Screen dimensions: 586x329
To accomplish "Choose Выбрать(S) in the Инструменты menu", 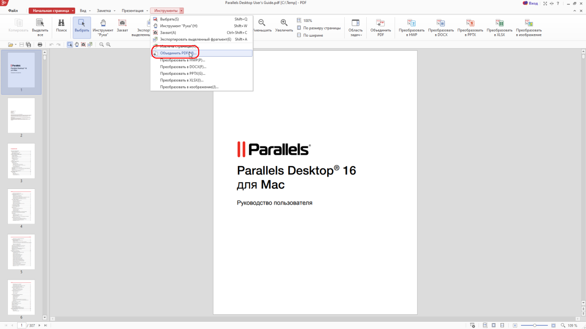I will tap(202, 19).
